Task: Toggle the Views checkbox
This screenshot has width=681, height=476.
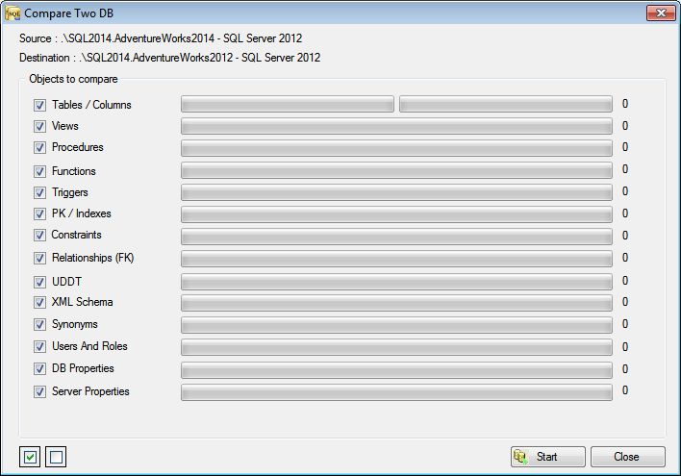Action: pos(39,126)
